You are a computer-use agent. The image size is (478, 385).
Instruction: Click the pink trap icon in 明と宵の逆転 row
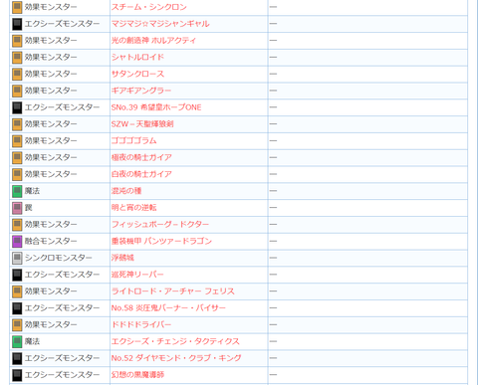click(x=17, y=208)
